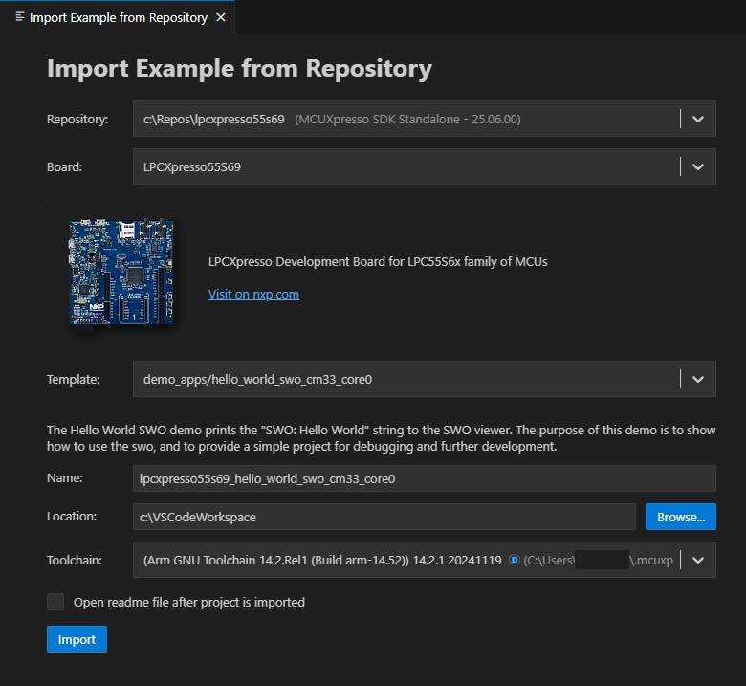Click the Browse... button
The height and width of the screenshot is (686, 746).
[x=681, y=517]
